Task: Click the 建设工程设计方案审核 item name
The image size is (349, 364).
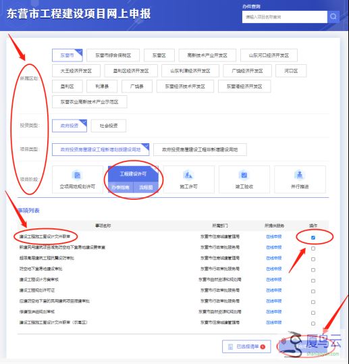Action: (38, 280)
